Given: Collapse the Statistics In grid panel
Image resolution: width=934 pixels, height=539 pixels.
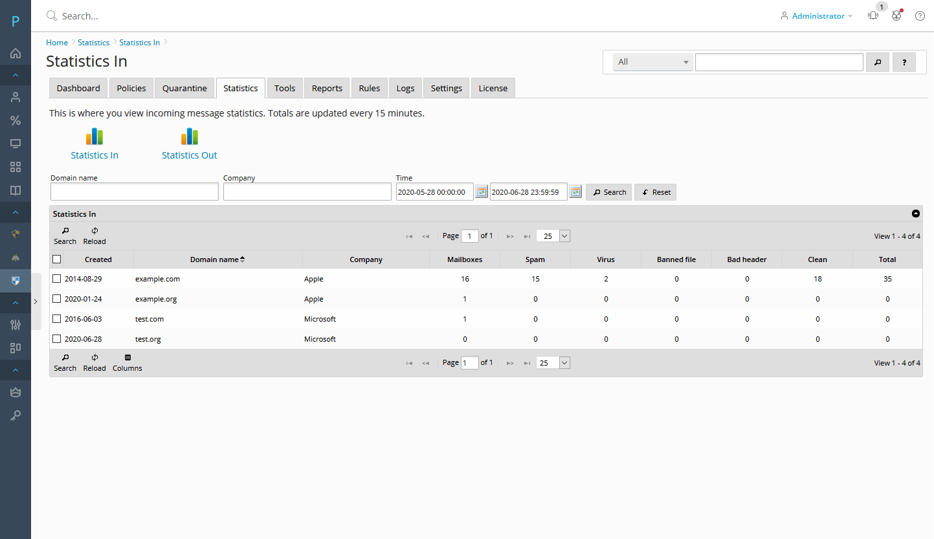Looking at the screenshot, I should click(x=915, y=214).
